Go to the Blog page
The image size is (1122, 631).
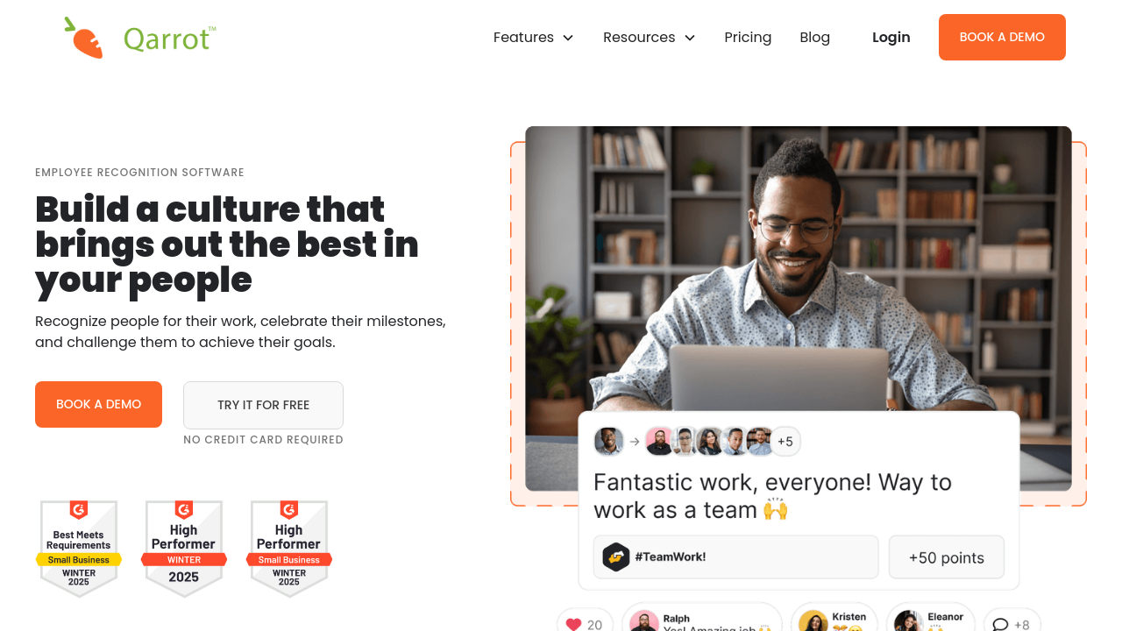(814, 37)
